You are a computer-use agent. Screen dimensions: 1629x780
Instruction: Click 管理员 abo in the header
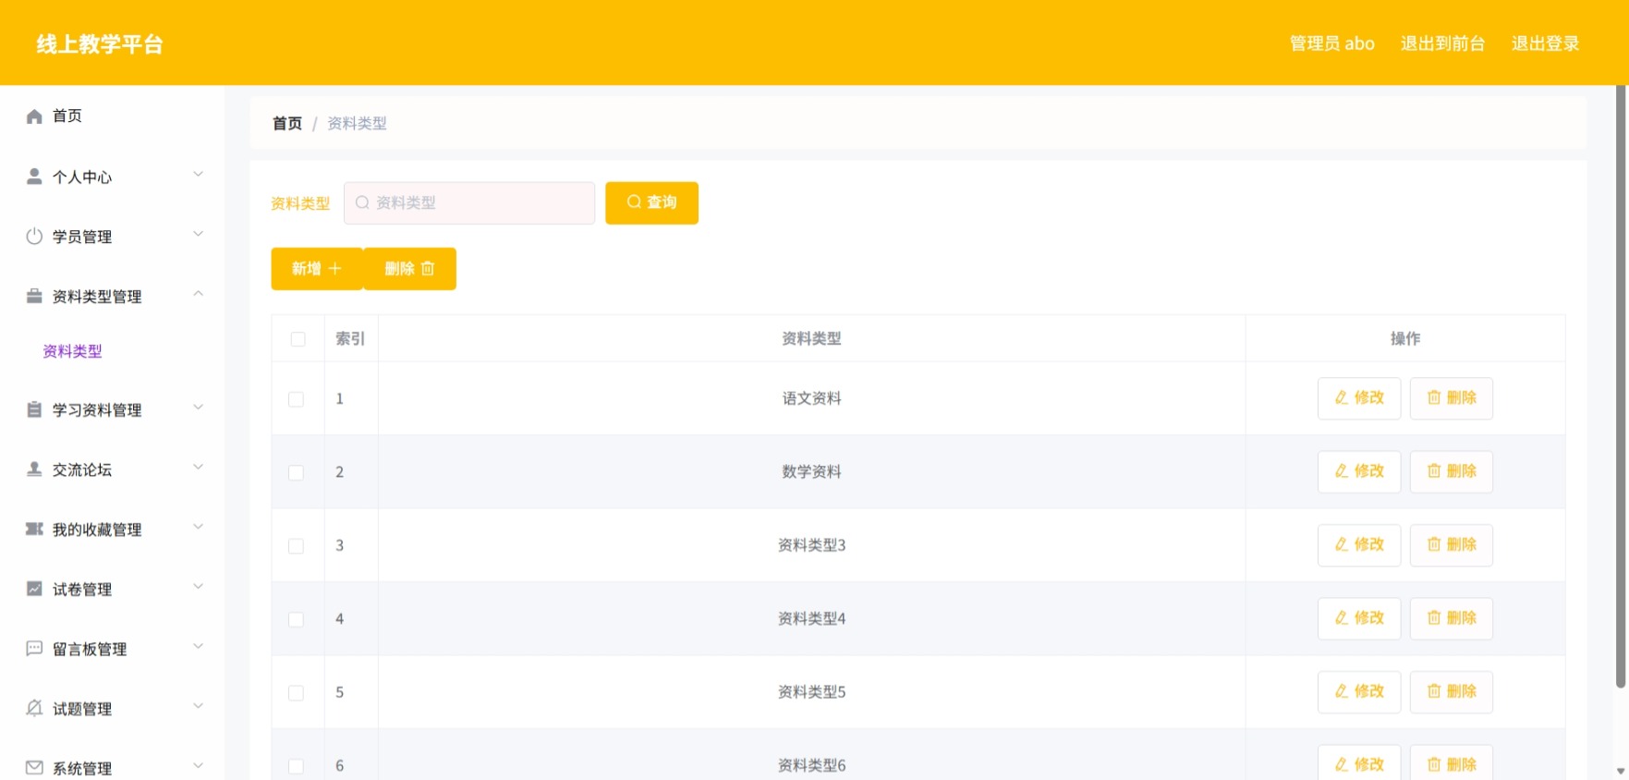tap(1331, 43)
